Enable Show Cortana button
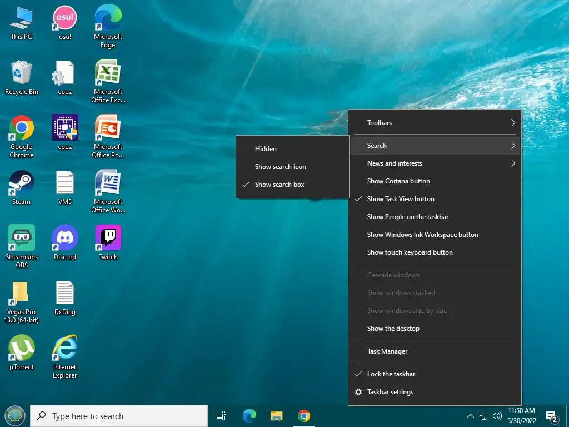The image size is (569, 427). click(435, 181)
